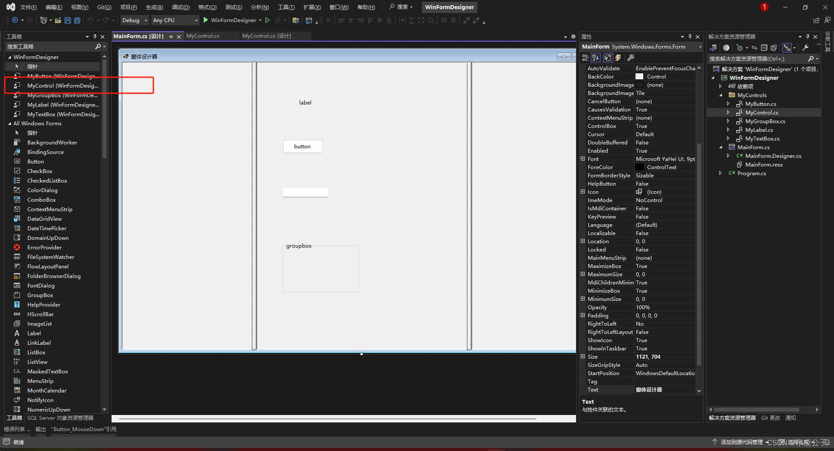This screenshot has width=834, height=451.
Task: Click the Solution Explorer home view switch icon
Action: pyautogui.click(x=713, y=48)
